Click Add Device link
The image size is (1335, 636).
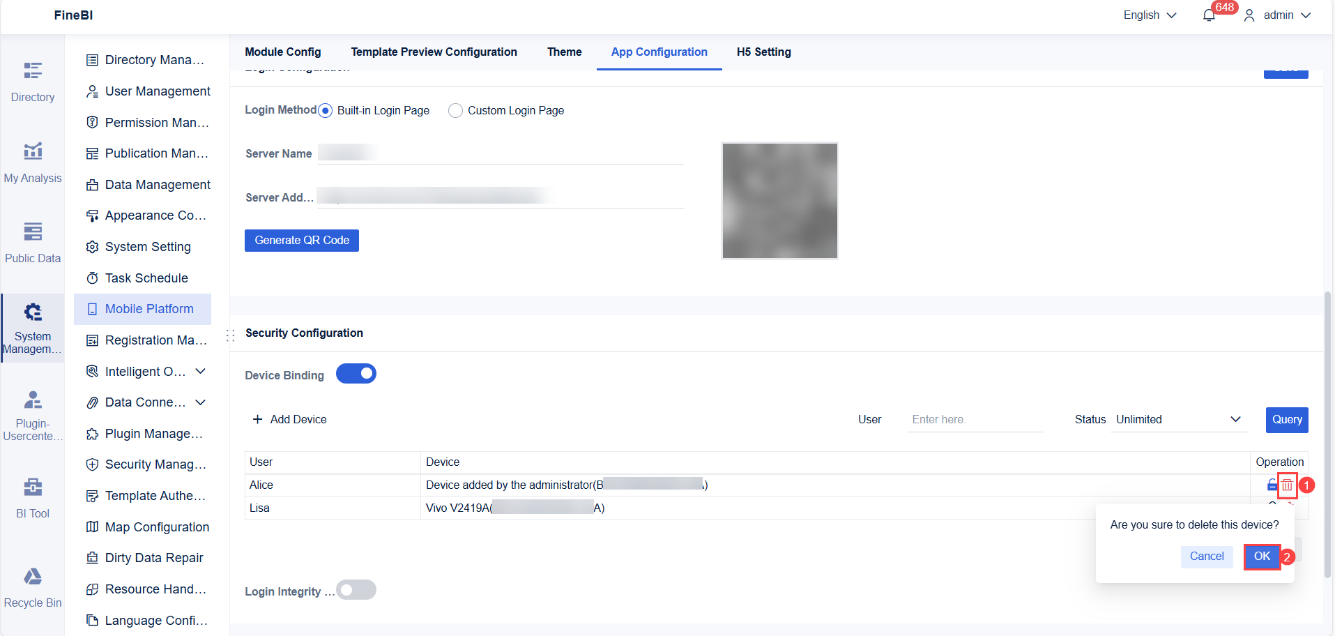coord(289,419)
